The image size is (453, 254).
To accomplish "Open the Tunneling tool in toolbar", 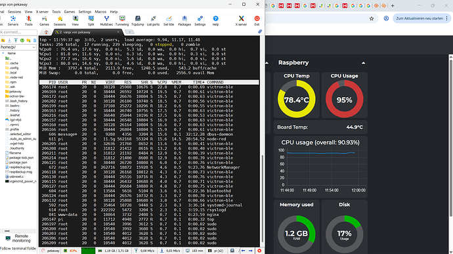I will 122,21.
